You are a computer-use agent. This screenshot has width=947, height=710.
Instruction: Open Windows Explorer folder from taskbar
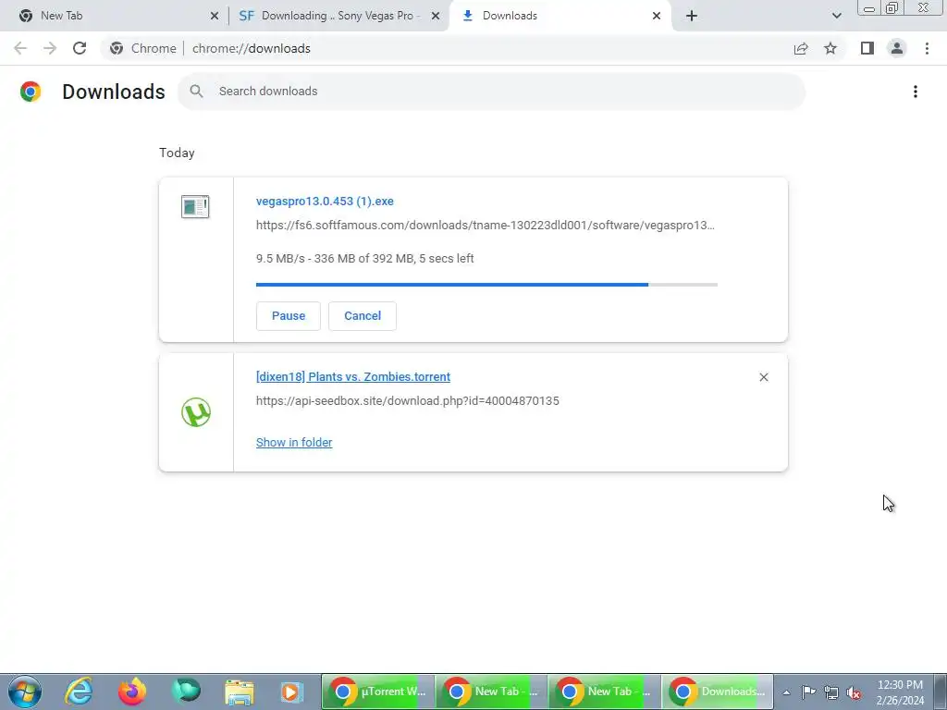[240, 692]
